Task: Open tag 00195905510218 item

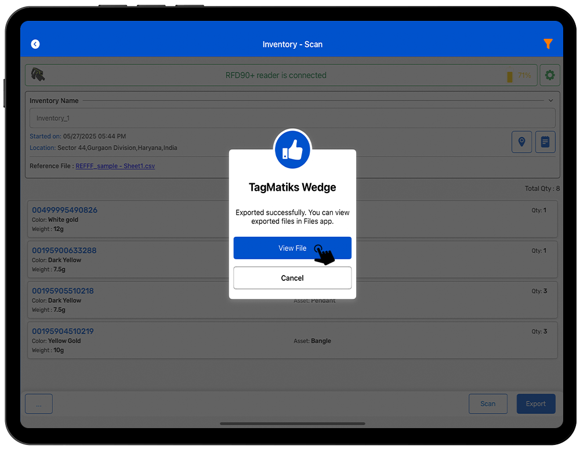Action: [x=63, y=291]
